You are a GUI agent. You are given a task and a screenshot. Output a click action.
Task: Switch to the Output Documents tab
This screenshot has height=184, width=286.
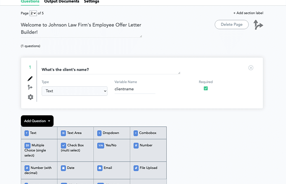[62, 2]
